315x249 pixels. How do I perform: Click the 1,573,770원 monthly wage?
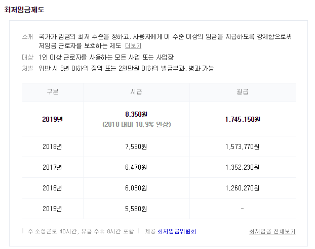[242, 146]
